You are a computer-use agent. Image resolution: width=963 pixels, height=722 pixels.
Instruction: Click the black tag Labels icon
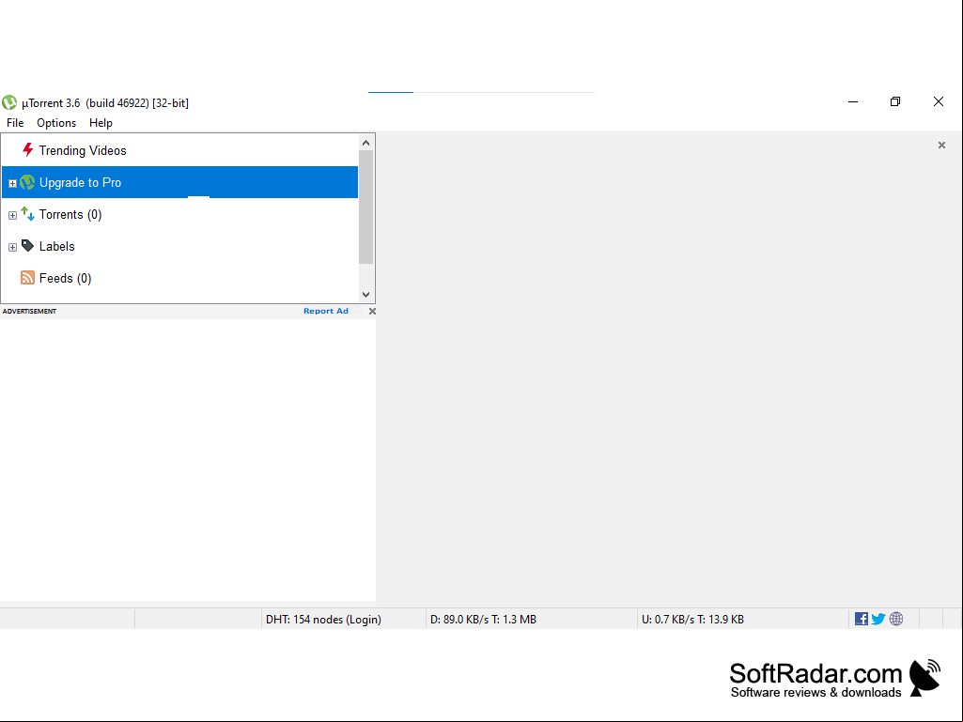click(x=27, y=246)
